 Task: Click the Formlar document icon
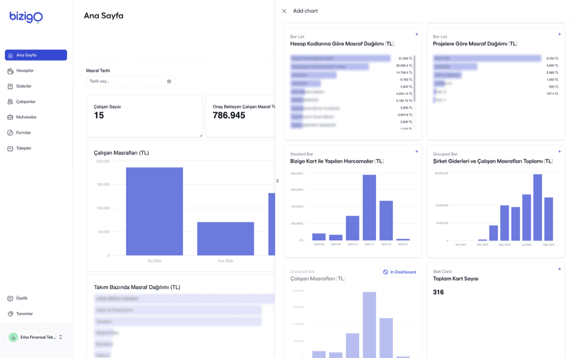(x=11, y=133)
